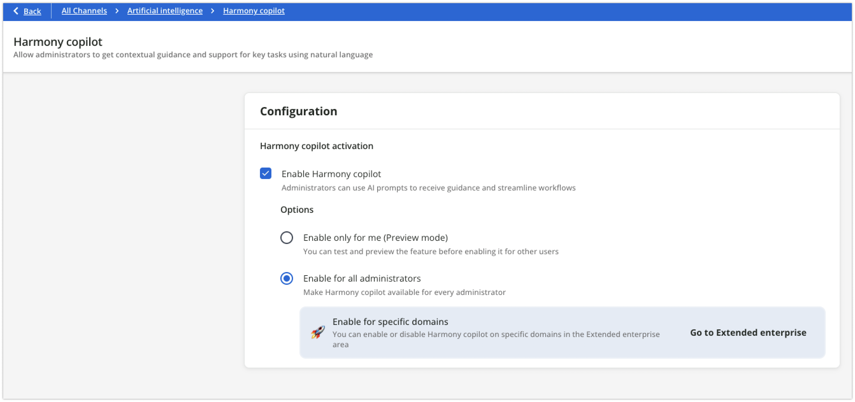Viewport: 855px width, 402px height.
Task: Select Enable only for me radio button
Action: click(x=286, y=238)
